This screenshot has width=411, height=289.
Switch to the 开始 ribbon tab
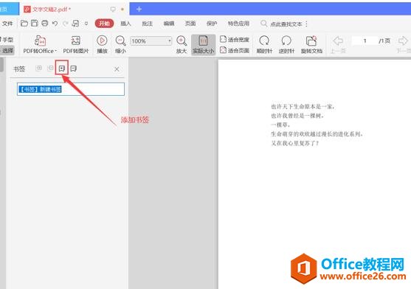(104, 24)
